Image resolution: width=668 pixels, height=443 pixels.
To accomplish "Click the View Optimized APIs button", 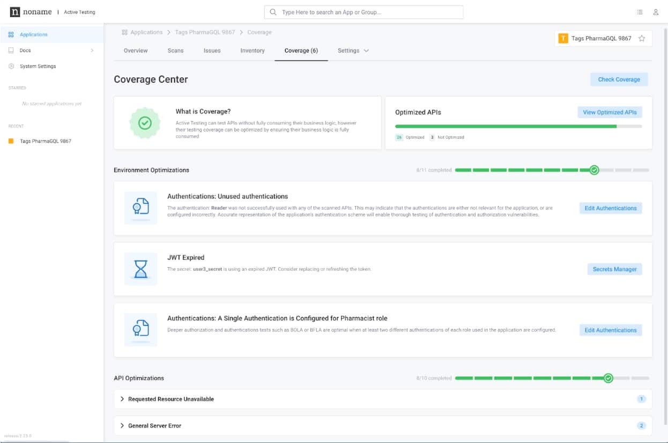I will coord(610,113).
